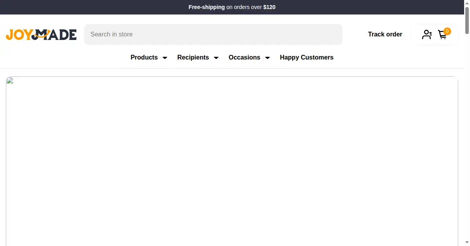Open the Occasions menu
The width and height of the screenshot is (470, 246).
pos(244,57)
